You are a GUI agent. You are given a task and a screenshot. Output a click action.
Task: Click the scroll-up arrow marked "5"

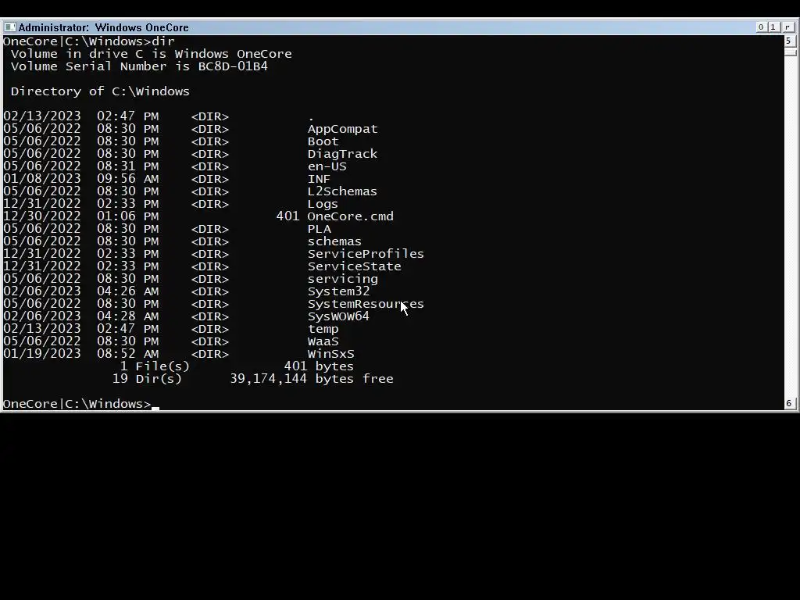coord(789,41)
